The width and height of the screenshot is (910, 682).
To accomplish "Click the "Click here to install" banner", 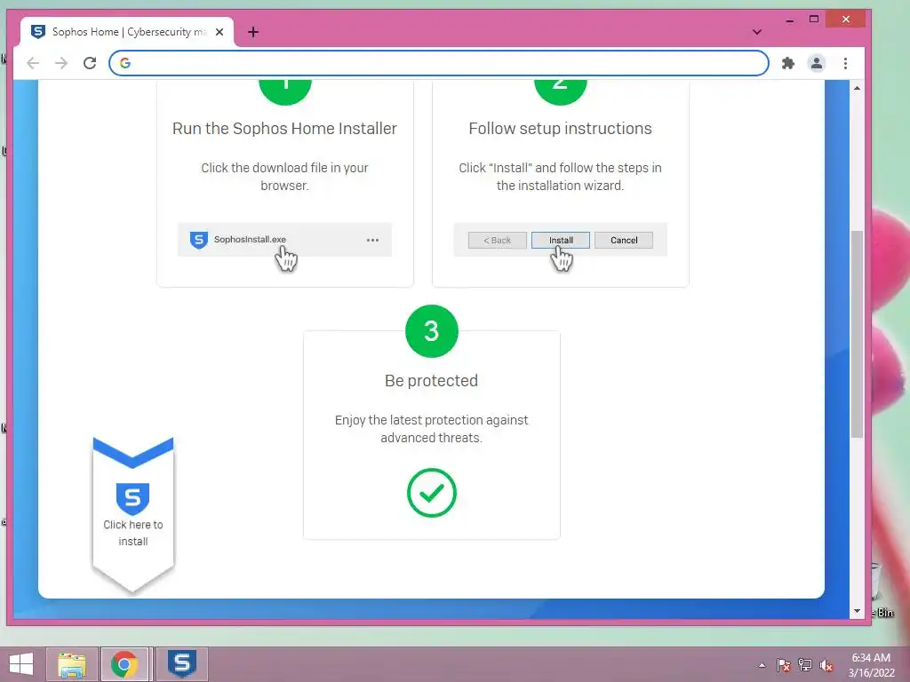I will pos(133,515).
